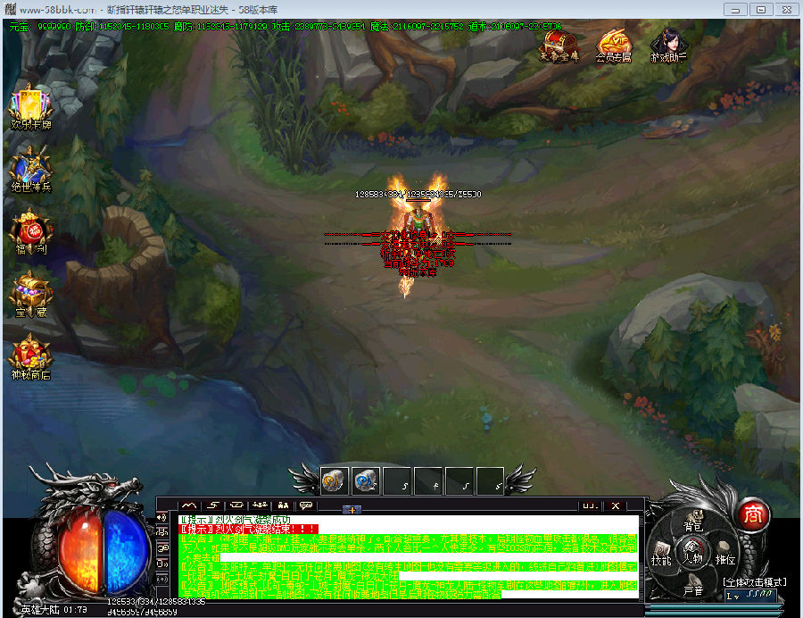Click the speech bubble chat toolbar icon
Viewport: 803px width, 618px height.
point(306,505)
